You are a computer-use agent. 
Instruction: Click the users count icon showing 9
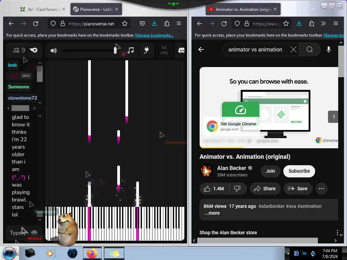19,50
